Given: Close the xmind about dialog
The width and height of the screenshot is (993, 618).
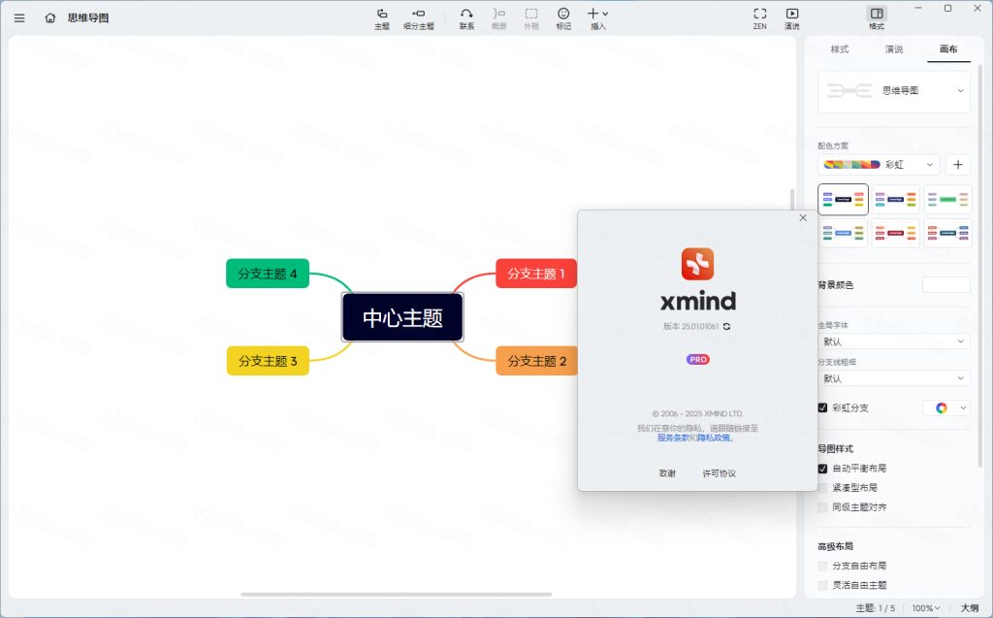Looking at the screenshot, I should click(x=803, y=217).
